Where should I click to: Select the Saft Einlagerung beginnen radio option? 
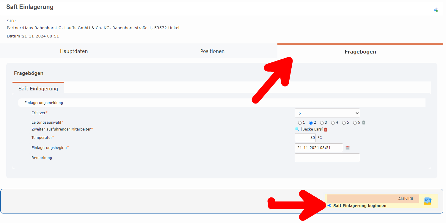[329, 205]
